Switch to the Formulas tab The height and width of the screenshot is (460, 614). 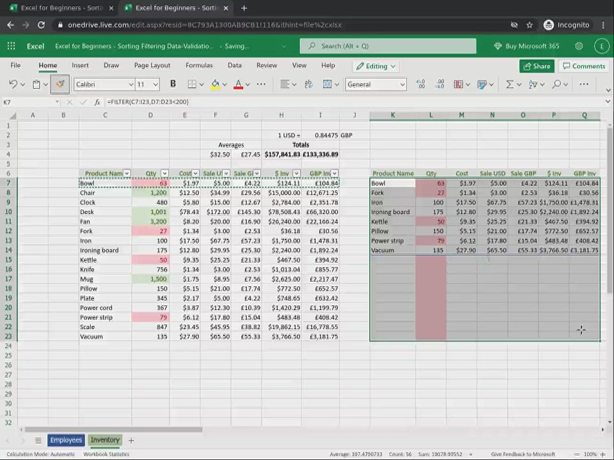(x=199, y=65)
